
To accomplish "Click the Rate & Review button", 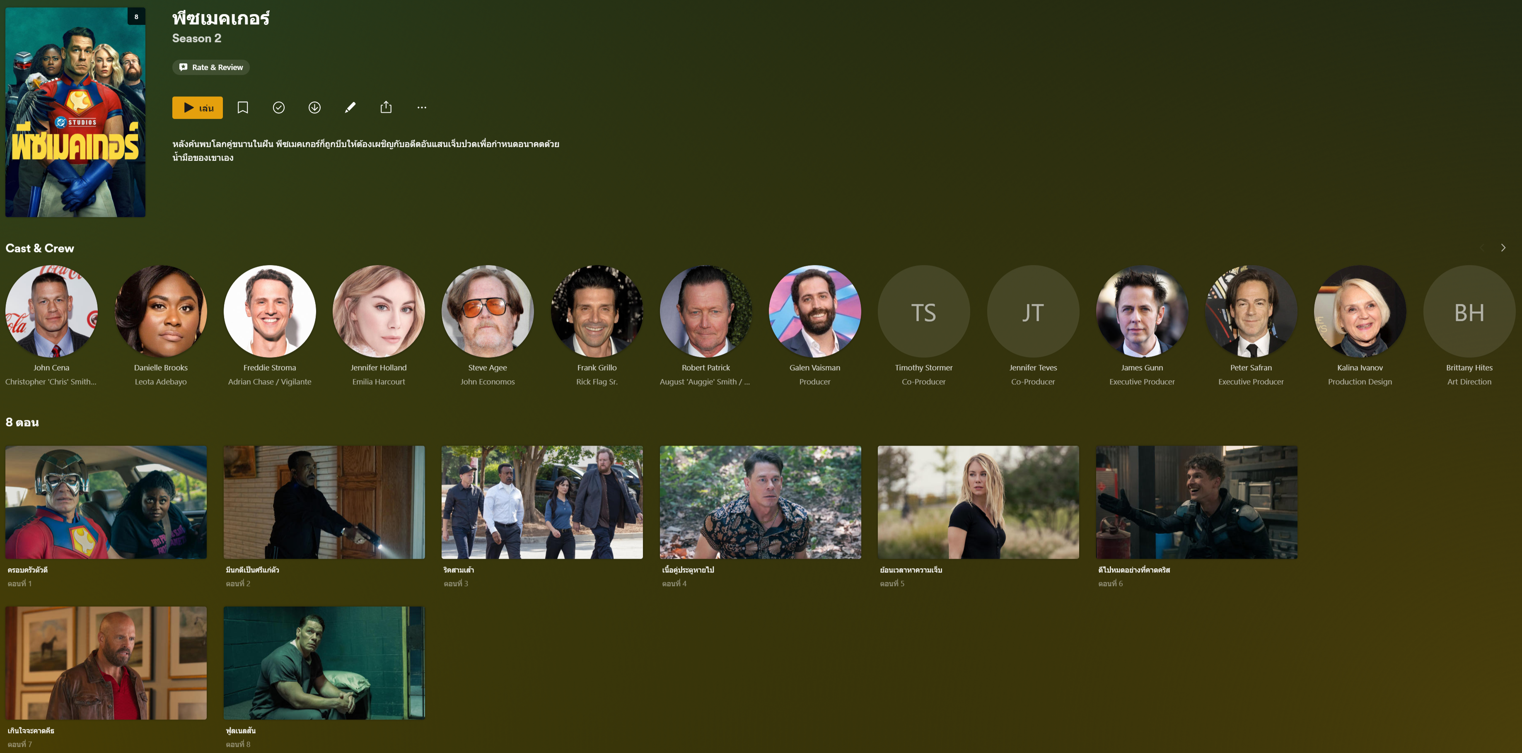I will (x=211, y=68).
